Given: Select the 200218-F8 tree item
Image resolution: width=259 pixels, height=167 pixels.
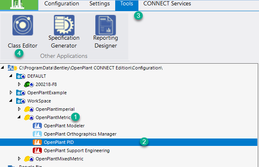Looking at the screenshot, I should tap(46, 84).
